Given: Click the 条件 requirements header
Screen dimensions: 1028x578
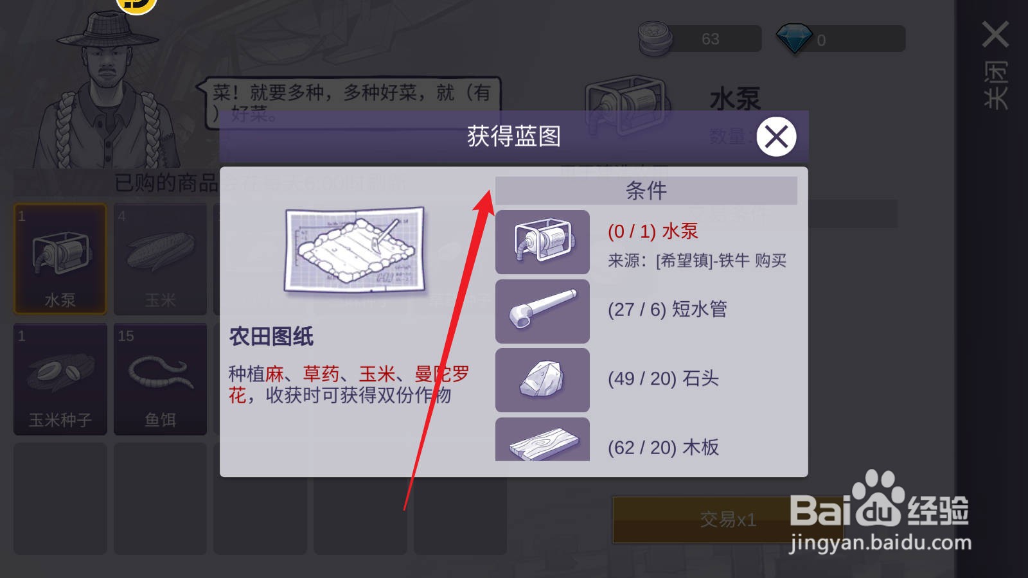Looking at the screenshot, I should [646, 191].
